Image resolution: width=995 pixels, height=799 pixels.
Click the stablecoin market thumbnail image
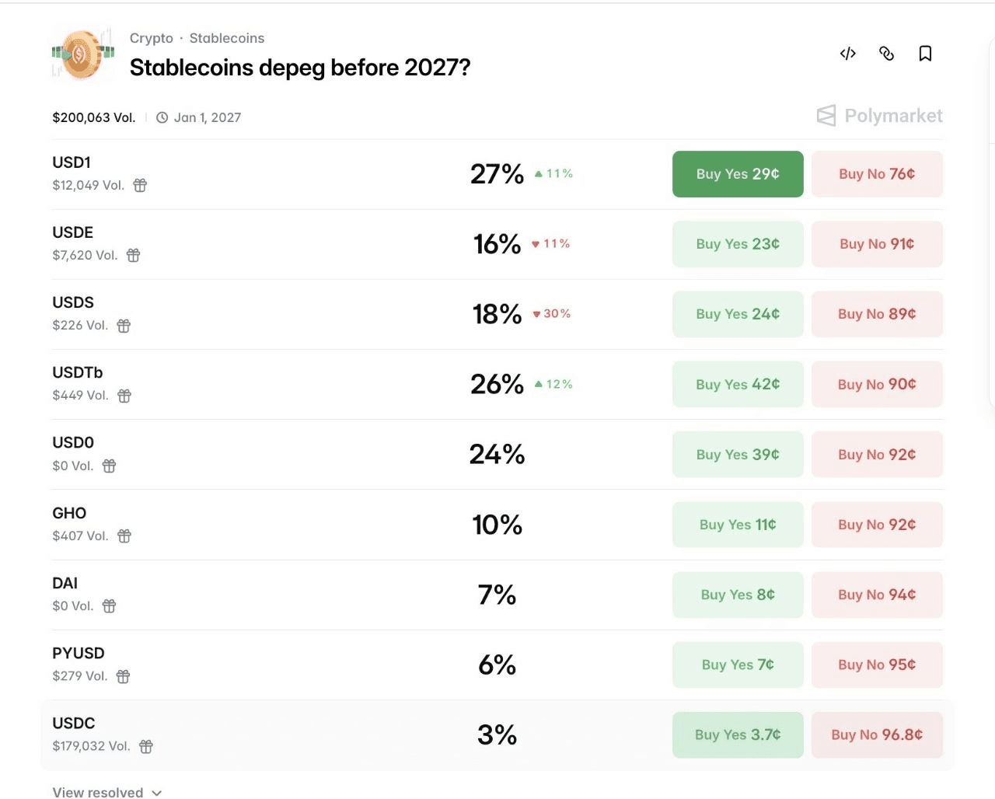(x=83, y=54)
